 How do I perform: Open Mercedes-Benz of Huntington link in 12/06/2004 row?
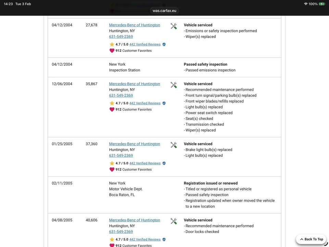coord(135,84)
